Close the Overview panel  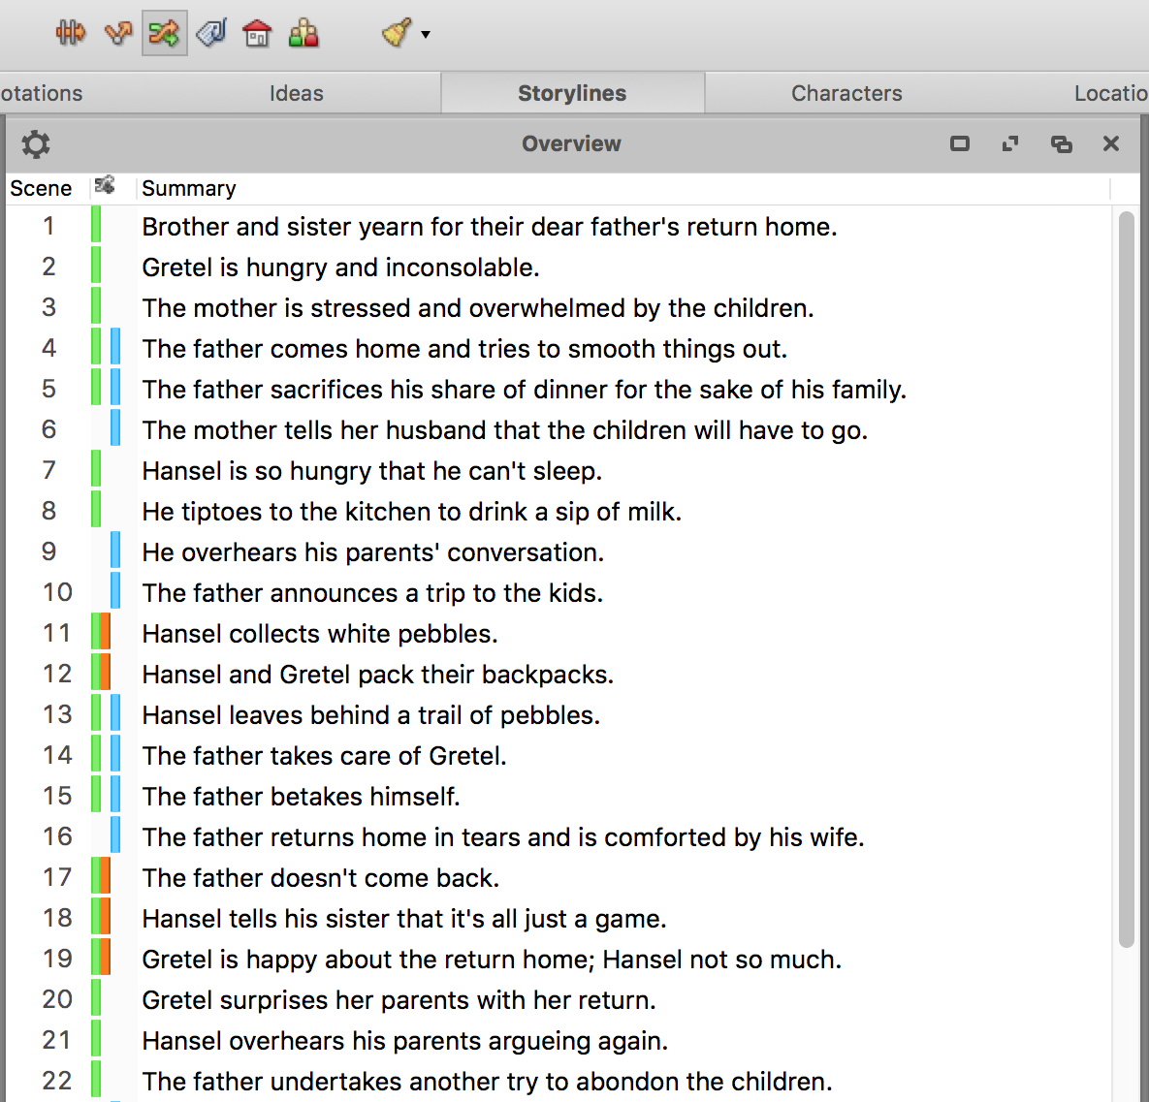coord(1111,143)
